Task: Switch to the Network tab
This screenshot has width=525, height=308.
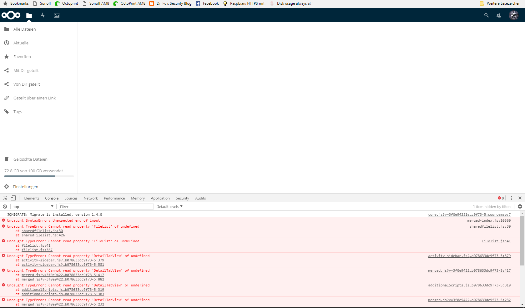Action: coord(91,198)
